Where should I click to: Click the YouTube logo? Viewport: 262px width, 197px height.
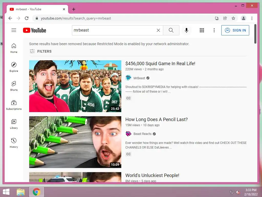(x=35, y=30)
